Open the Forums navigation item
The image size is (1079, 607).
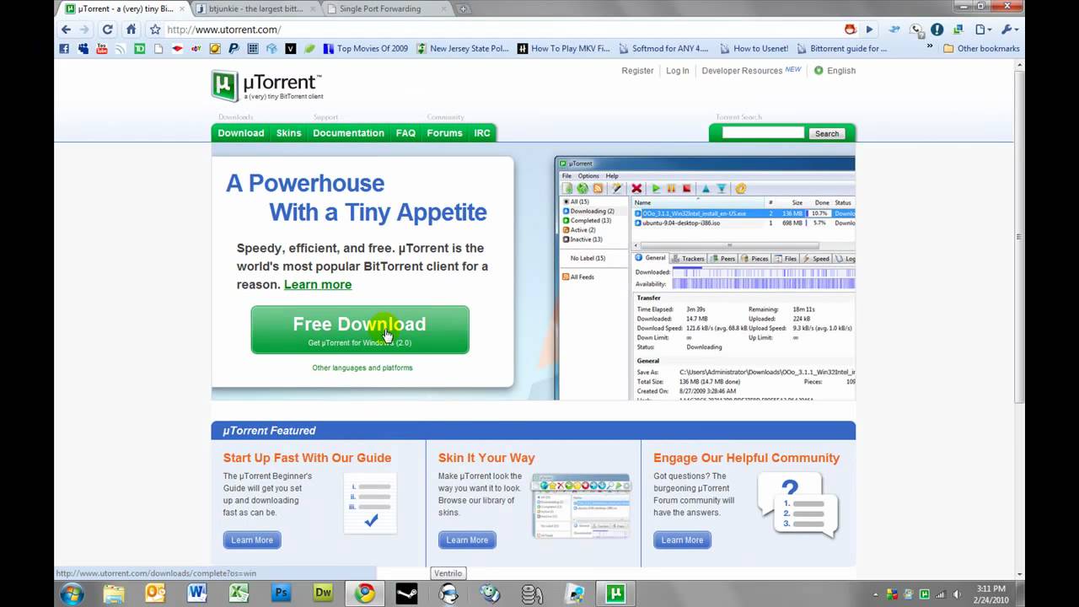444,133
